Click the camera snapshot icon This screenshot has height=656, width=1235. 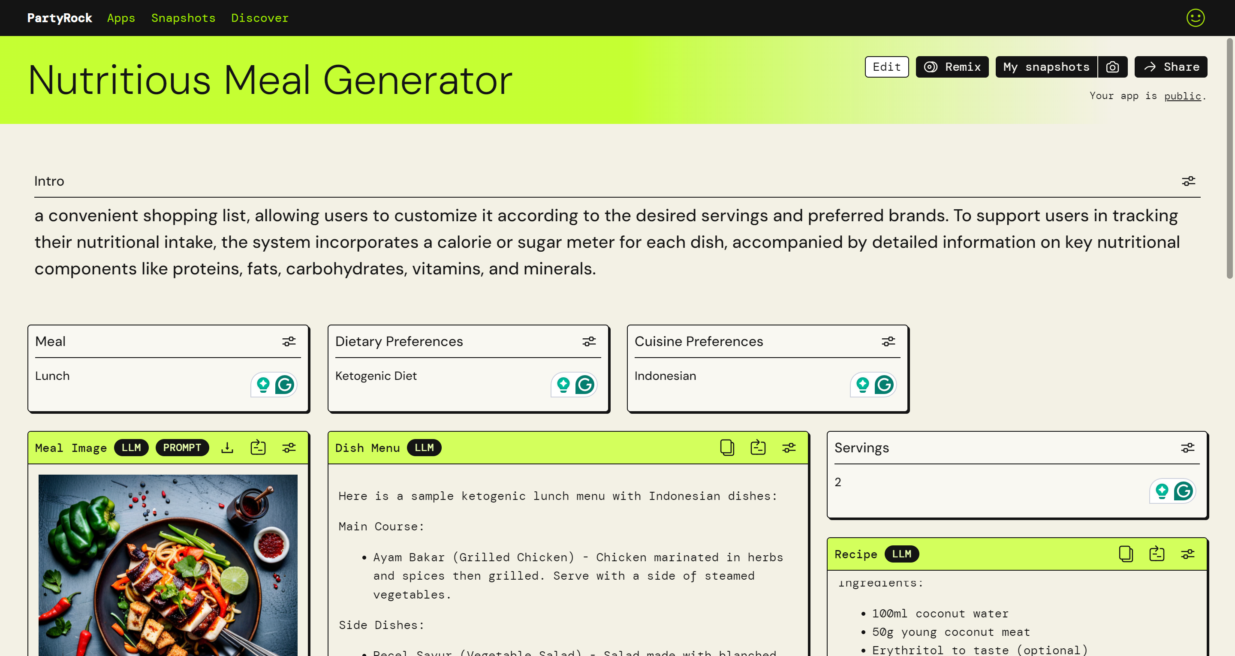click(x=1112, y=66)
